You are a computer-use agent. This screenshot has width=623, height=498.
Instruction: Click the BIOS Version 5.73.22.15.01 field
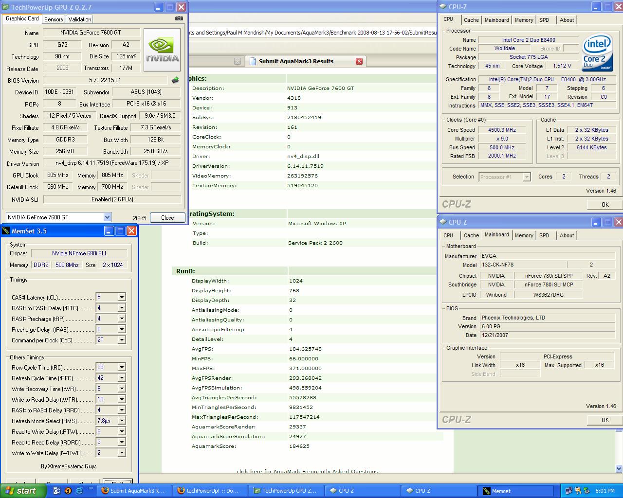point(105,80)
